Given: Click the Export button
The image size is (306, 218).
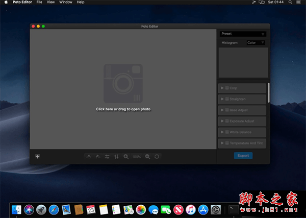Looking at the screenshot, I should 243,155.
